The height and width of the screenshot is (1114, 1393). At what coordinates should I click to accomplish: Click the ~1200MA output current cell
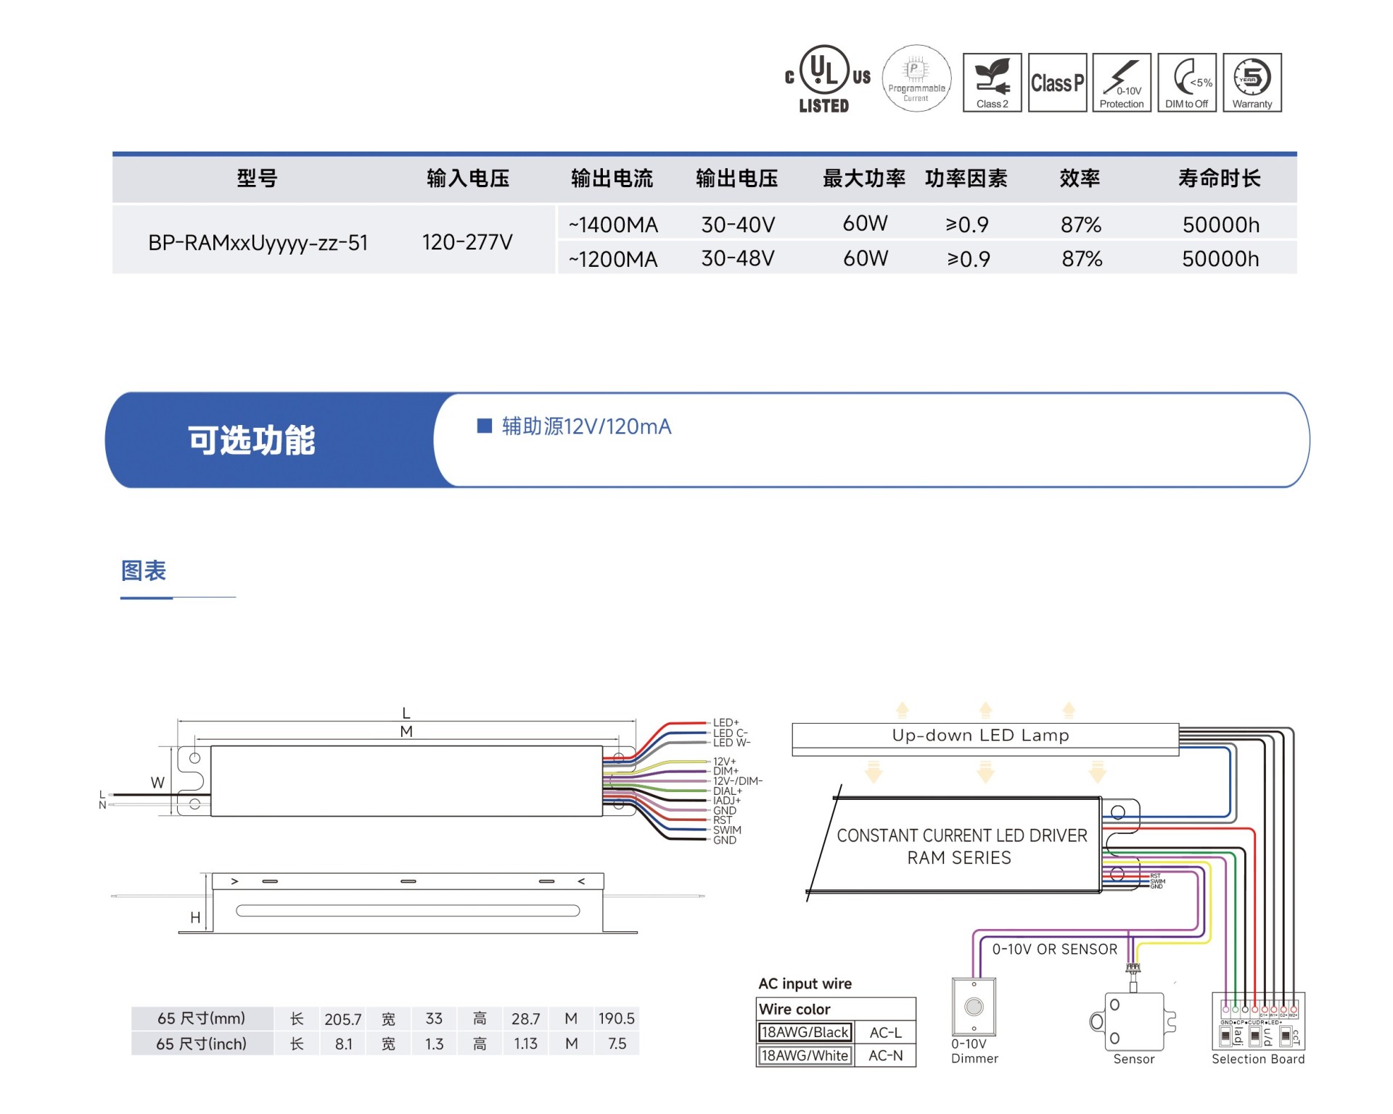coord(613,259)
